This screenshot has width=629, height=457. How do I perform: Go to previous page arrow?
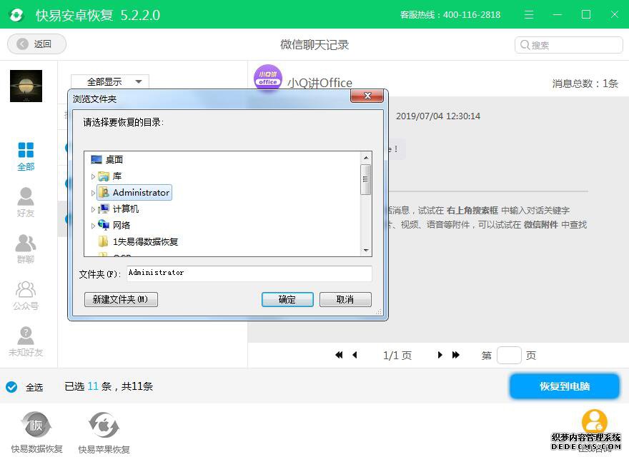click(x=355, y=355)
